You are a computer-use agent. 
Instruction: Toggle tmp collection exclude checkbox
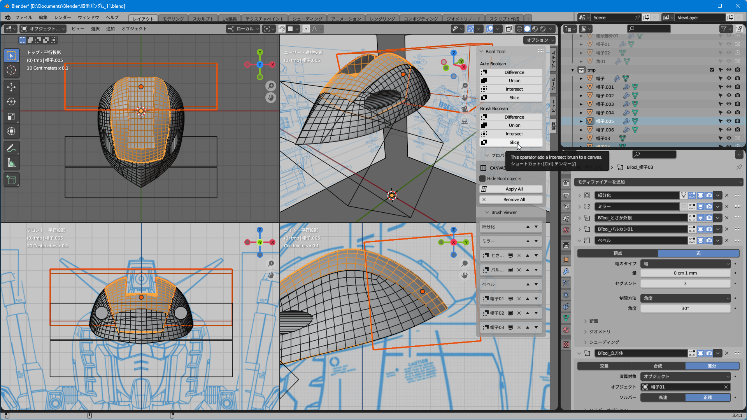[x=712, y=70]
